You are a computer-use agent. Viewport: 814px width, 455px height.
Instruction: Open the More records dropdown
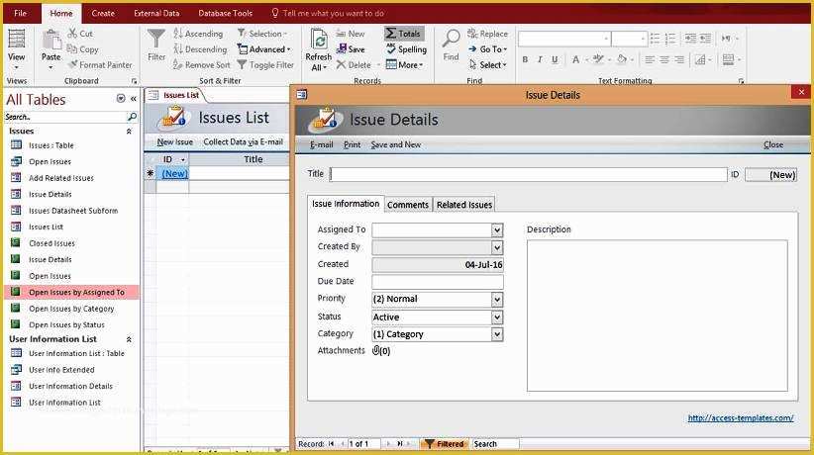point(404,65)
